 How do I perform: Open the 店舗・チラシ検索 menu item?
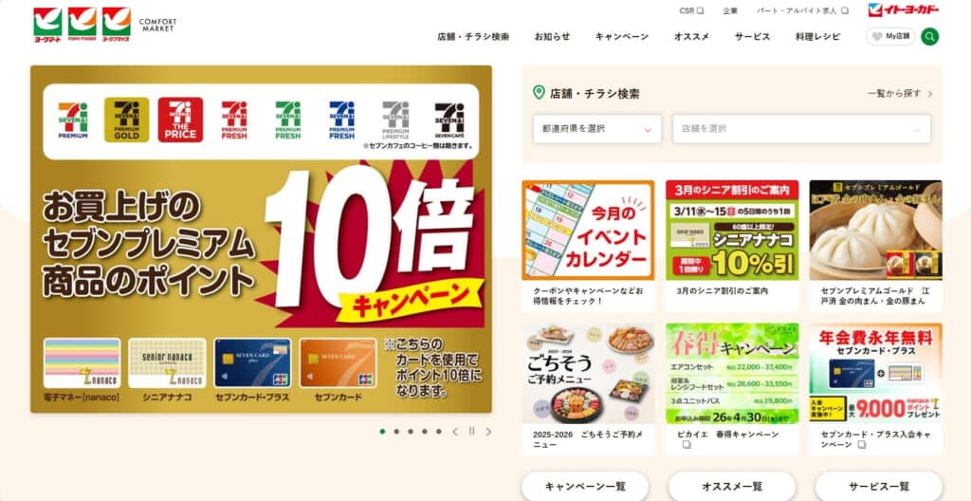tap(473, 37)
